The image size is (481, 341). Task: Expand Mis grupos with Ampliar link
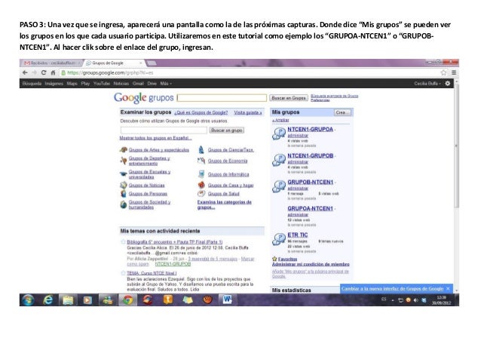[280, 120]
